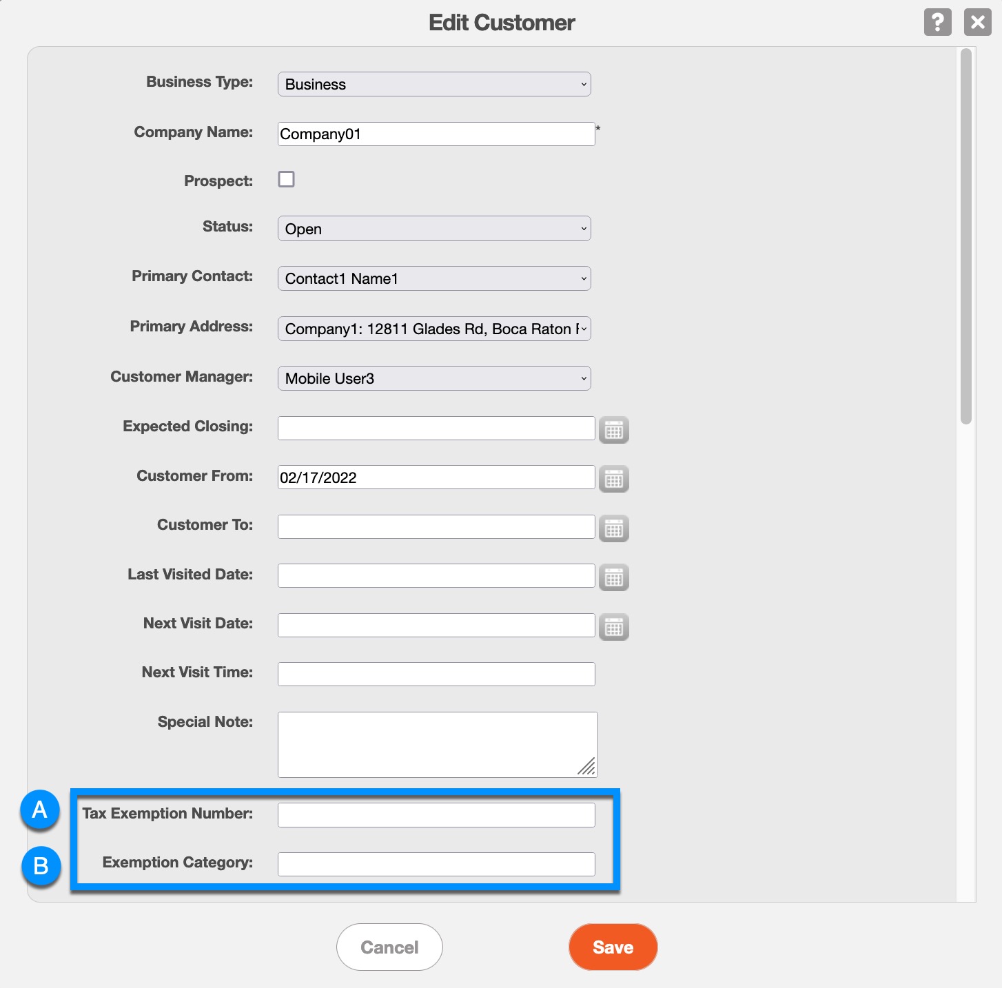This screenshot has height=988, width=1002.
Task: Click the vertical scrollbar of the form
Action: pos(966,236)
